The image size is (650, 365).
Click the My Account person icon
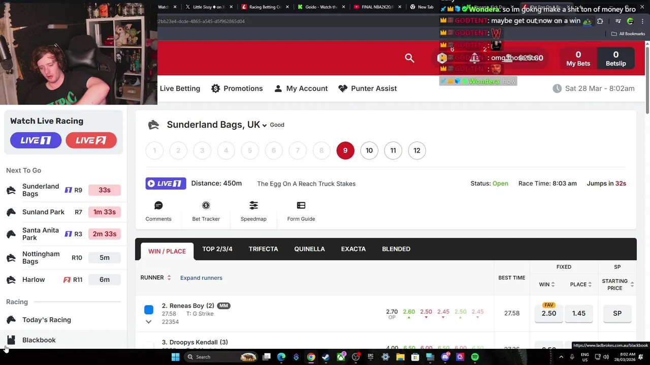(x=278, y=88)
